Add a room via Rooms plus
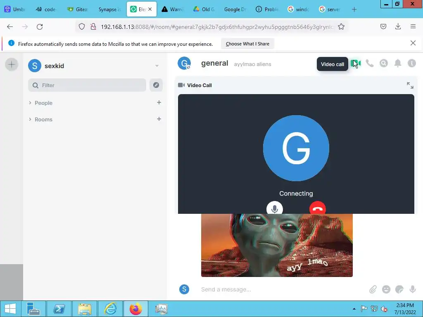 point(159,119)
